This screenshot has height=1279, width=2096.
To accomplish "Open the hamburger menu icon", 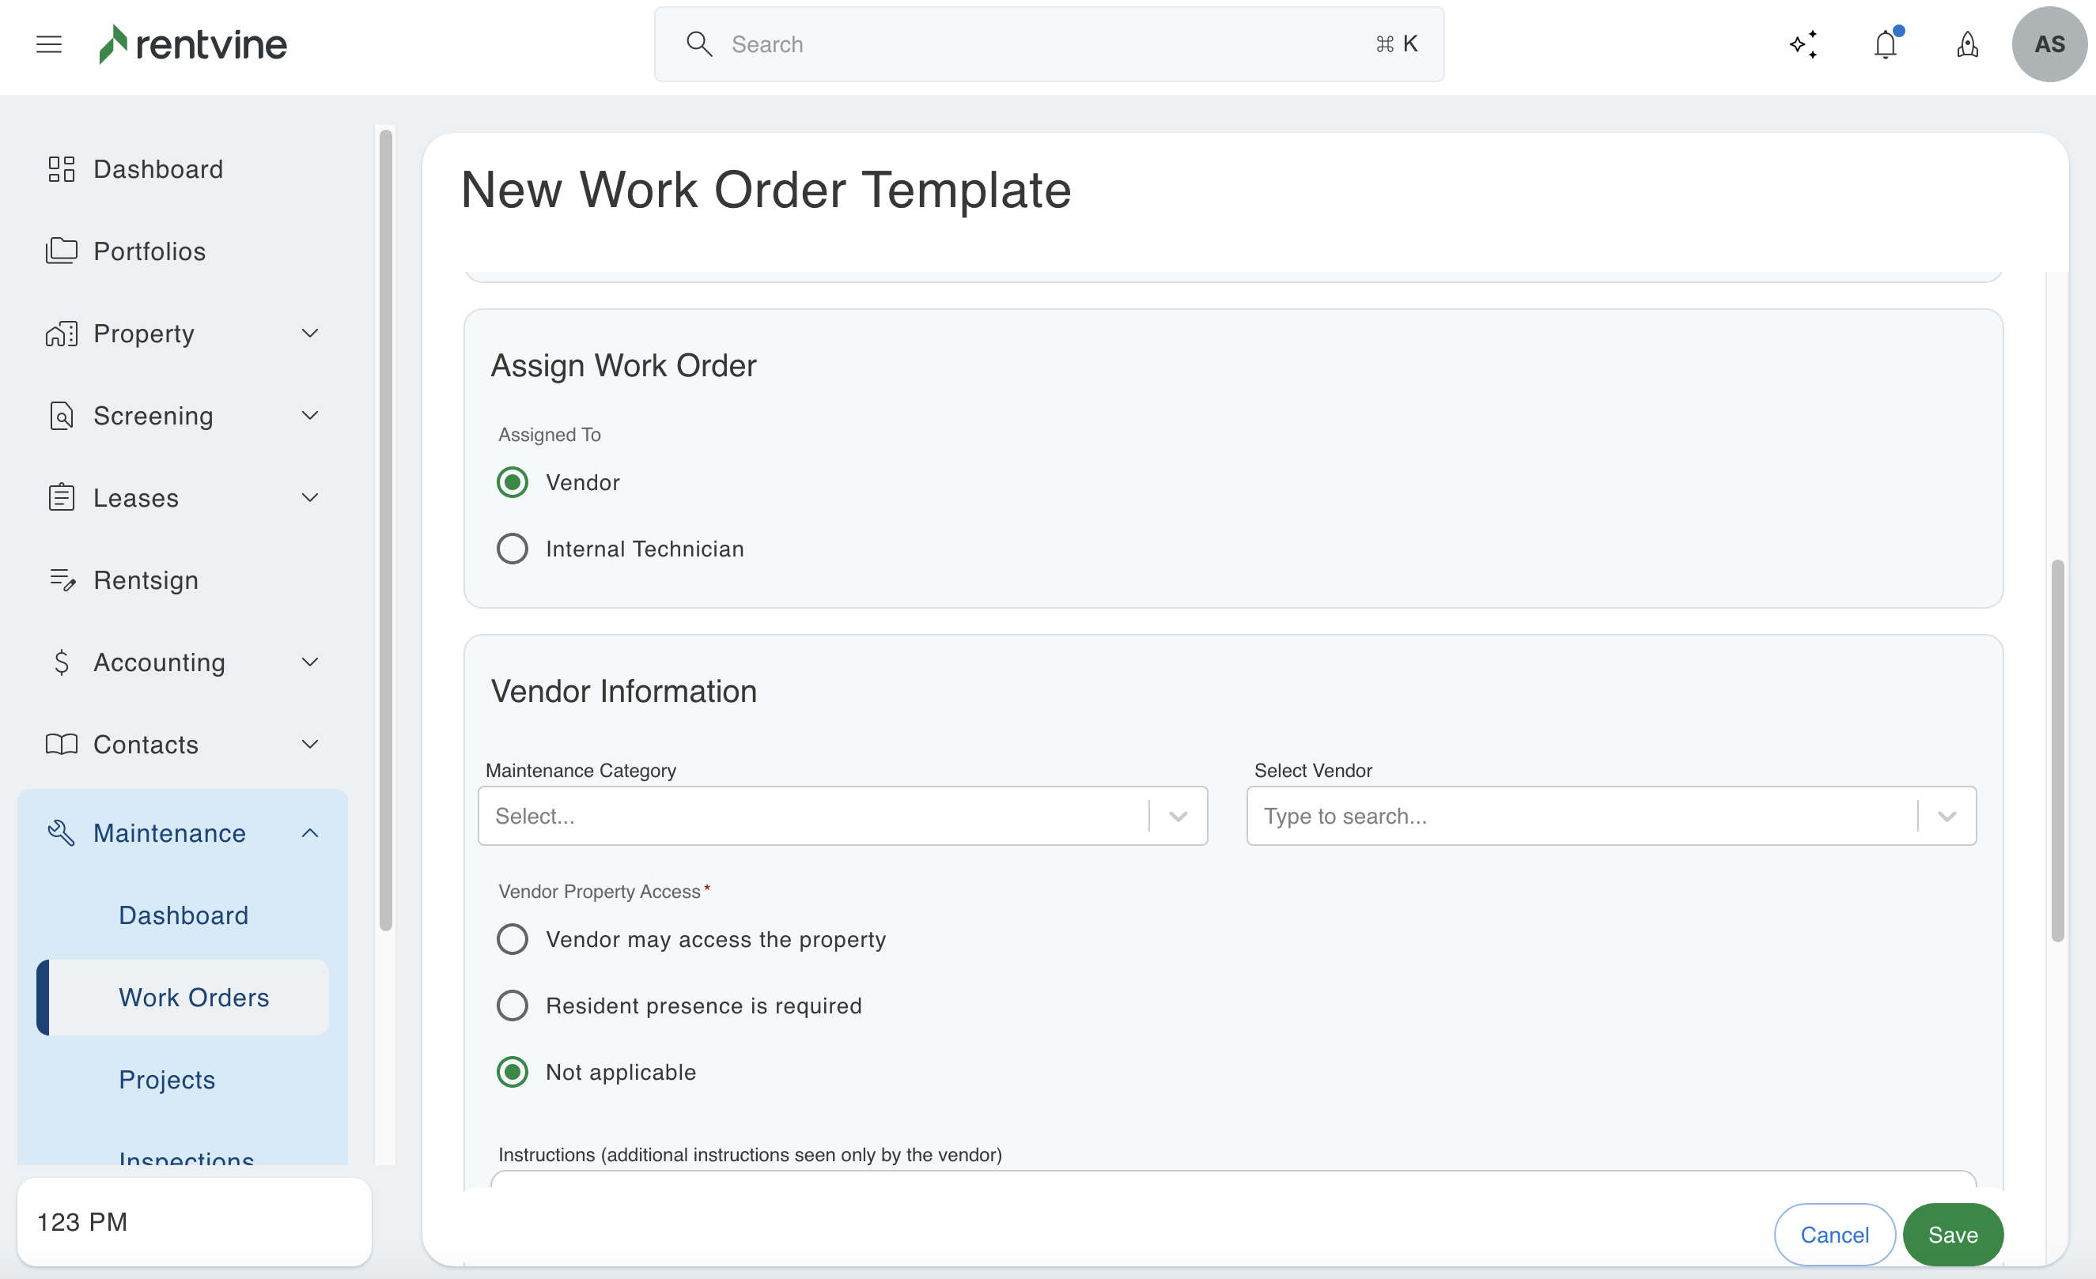I will pos(49,44).
